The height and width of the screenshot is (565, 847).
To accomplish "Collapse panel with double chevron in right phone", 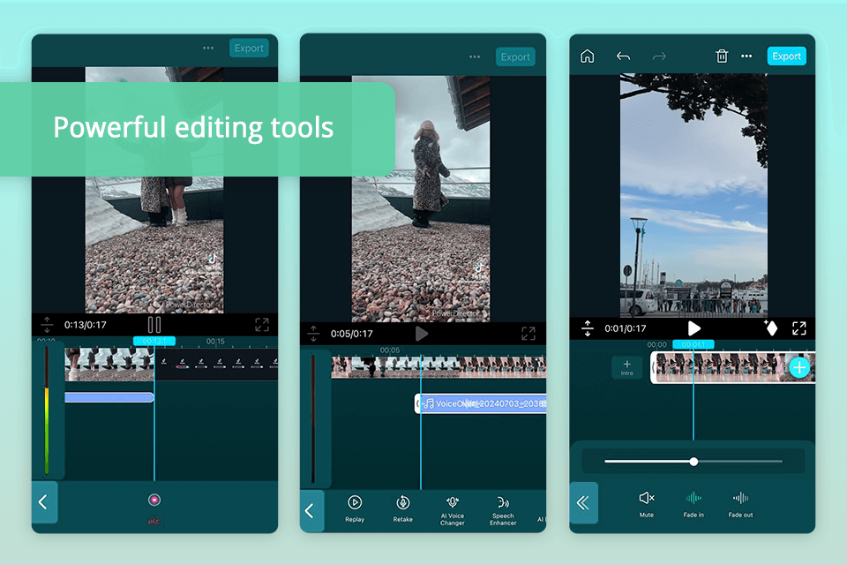I will pyautogui.click(x=583, y=503).
